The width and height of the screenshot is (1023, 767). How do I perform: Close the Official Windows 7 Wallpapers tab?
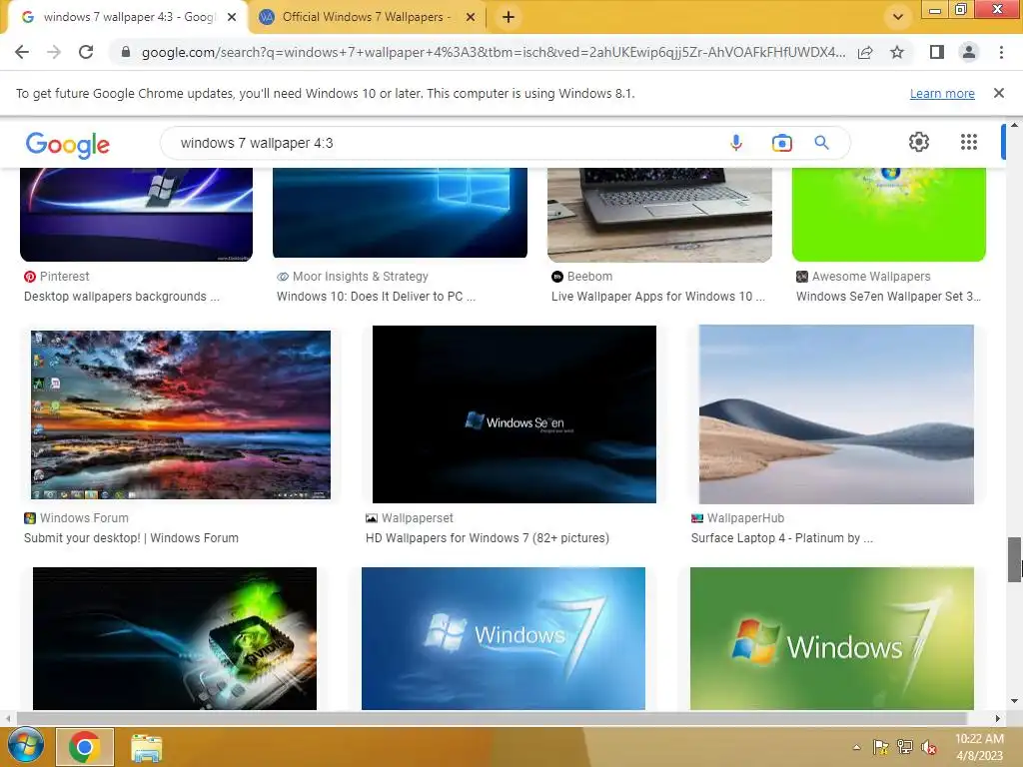[471, 17]
